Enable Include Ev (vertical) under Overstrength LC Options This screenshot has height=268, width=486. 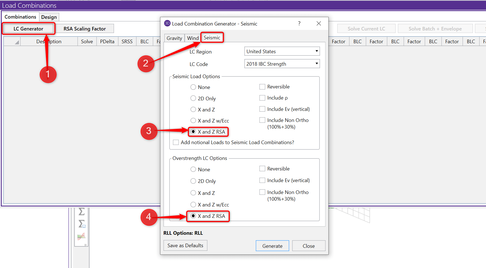coord(262,180)
